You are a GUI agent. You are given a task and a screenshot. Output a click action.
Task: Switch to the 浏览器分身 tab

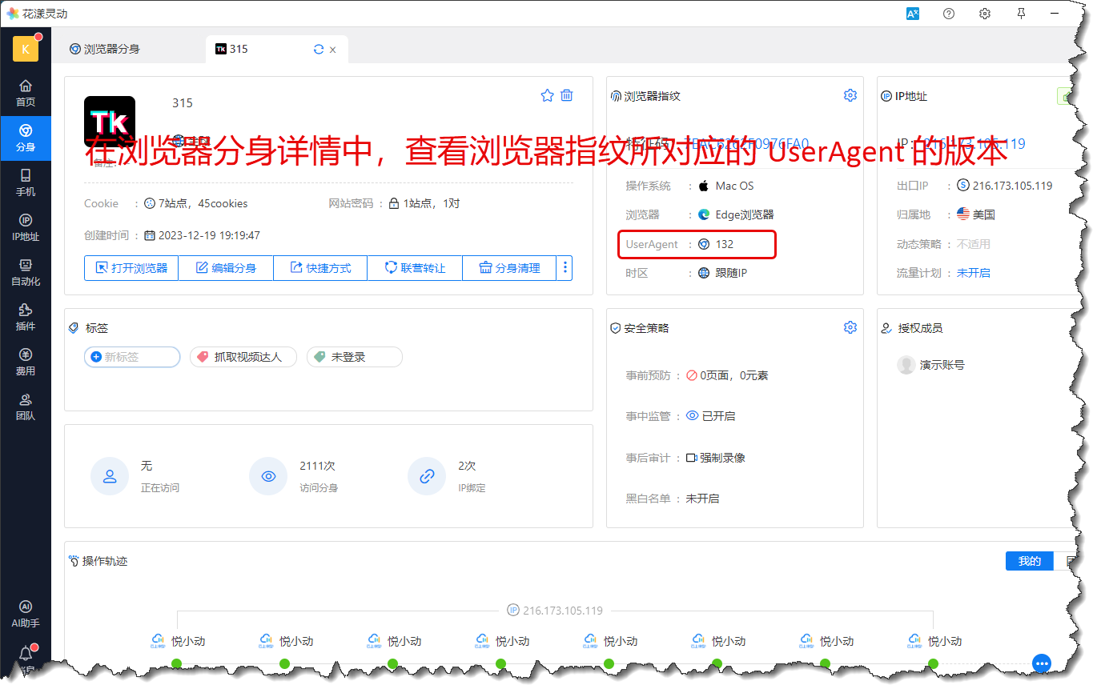[x=105, y=49]
